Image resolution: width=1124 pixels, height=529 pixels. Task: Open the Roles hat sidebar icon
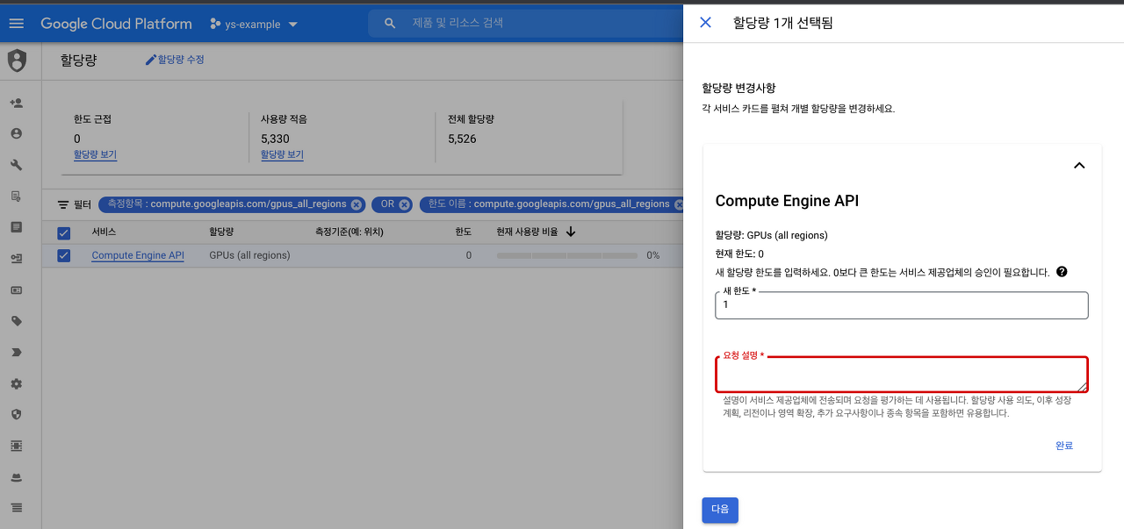(x=16, y=477)
